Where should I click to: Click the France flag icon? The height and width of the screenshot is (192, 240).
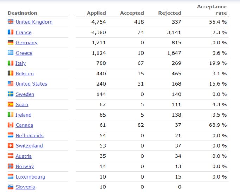(11, 32)
